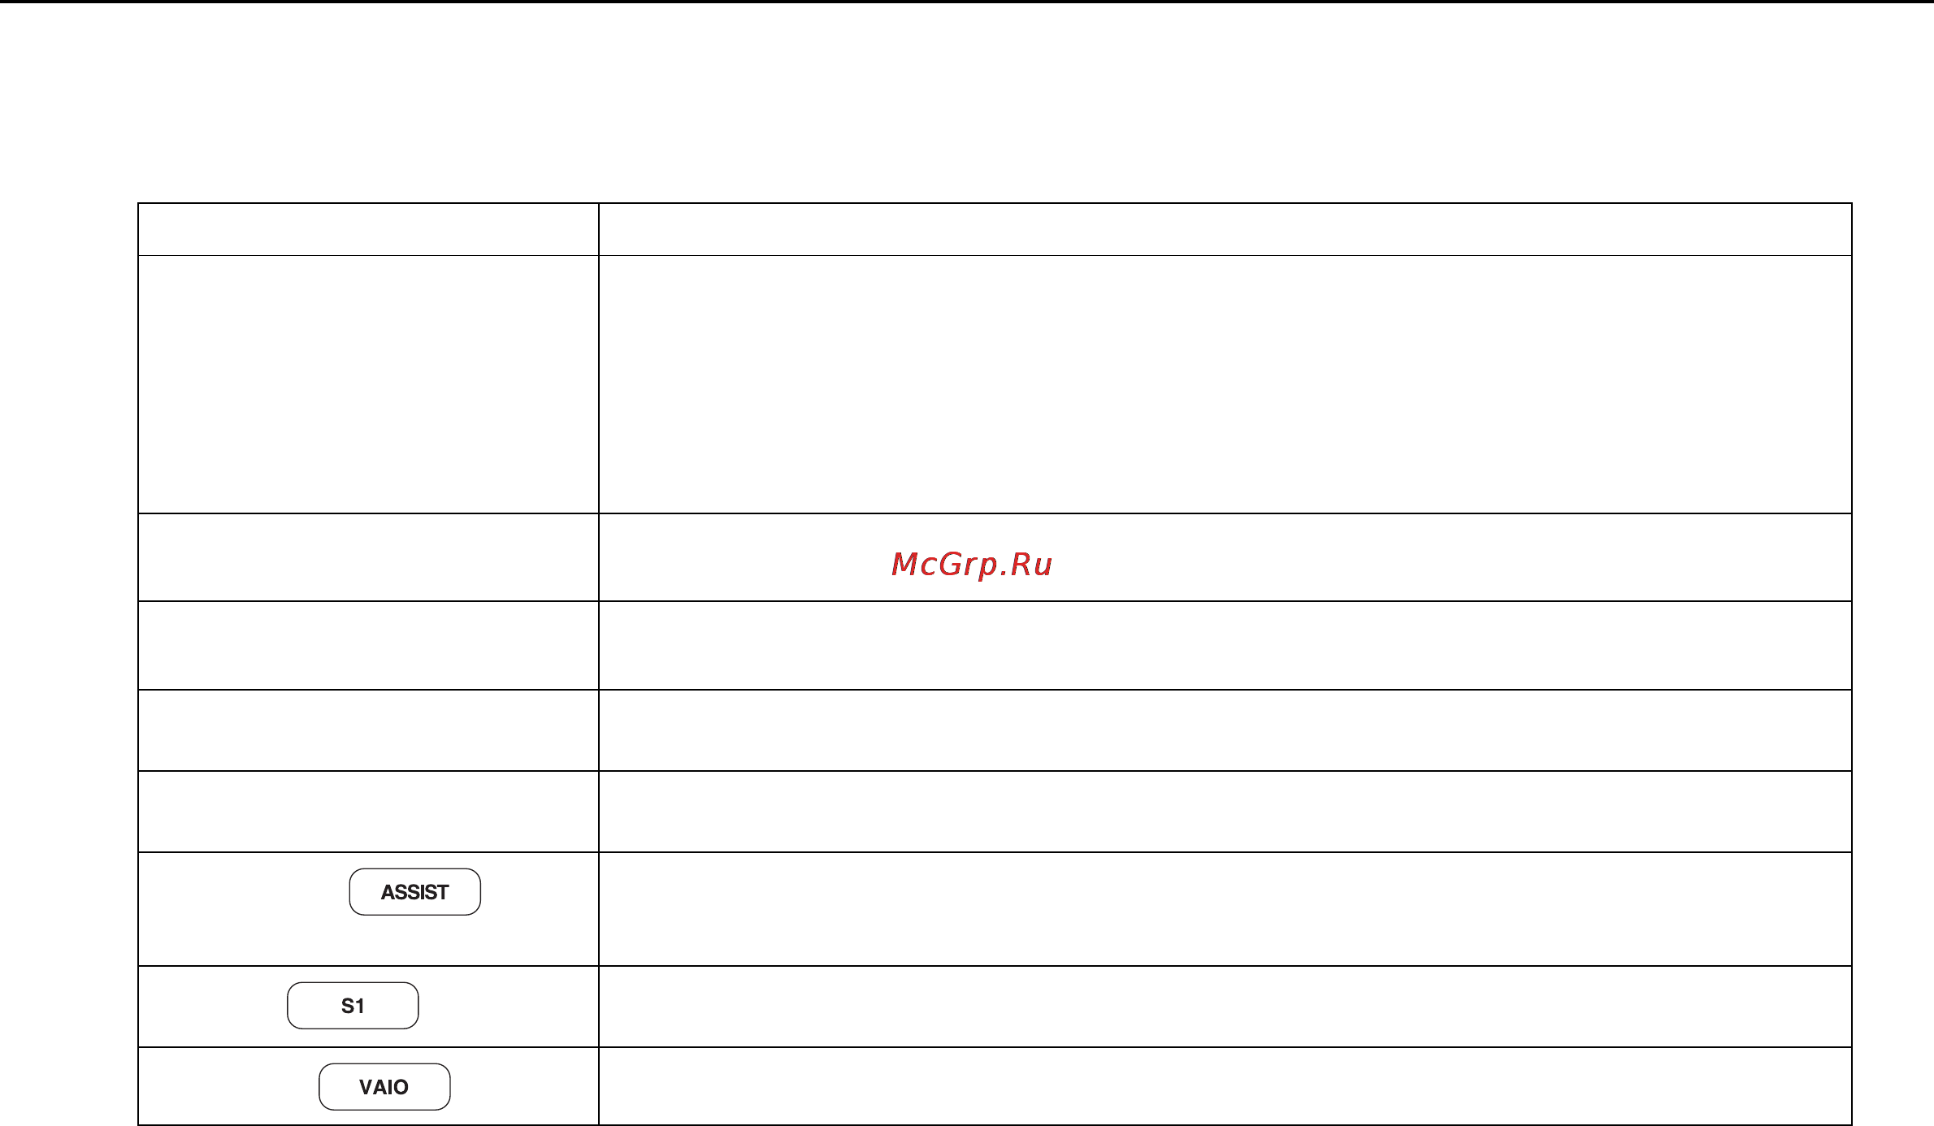Select the empty cell right of S1

1225,1007
